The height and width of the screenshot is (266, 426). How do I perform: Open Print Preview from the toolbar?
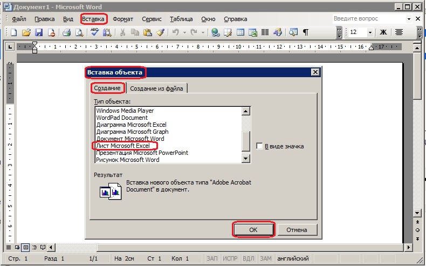click(x=79, y=32)
